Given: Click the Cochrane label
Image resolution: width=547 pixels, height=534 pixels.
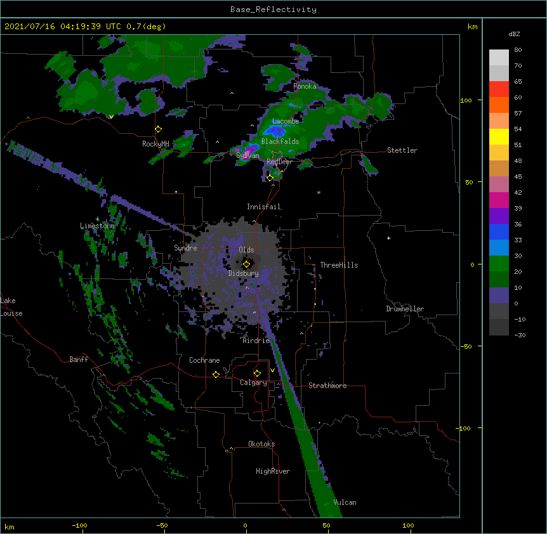Looking at the screenshot, I should 204,360.
